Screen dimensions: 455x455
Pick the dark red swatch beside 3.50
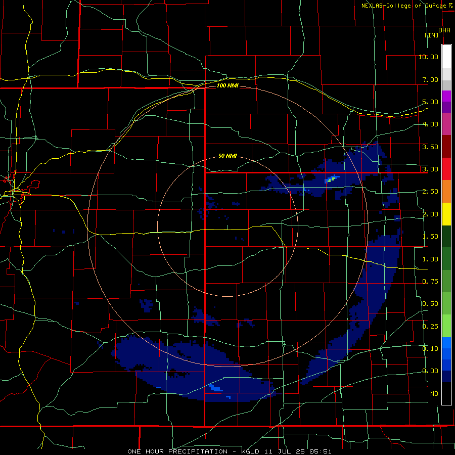pos(446,147)
